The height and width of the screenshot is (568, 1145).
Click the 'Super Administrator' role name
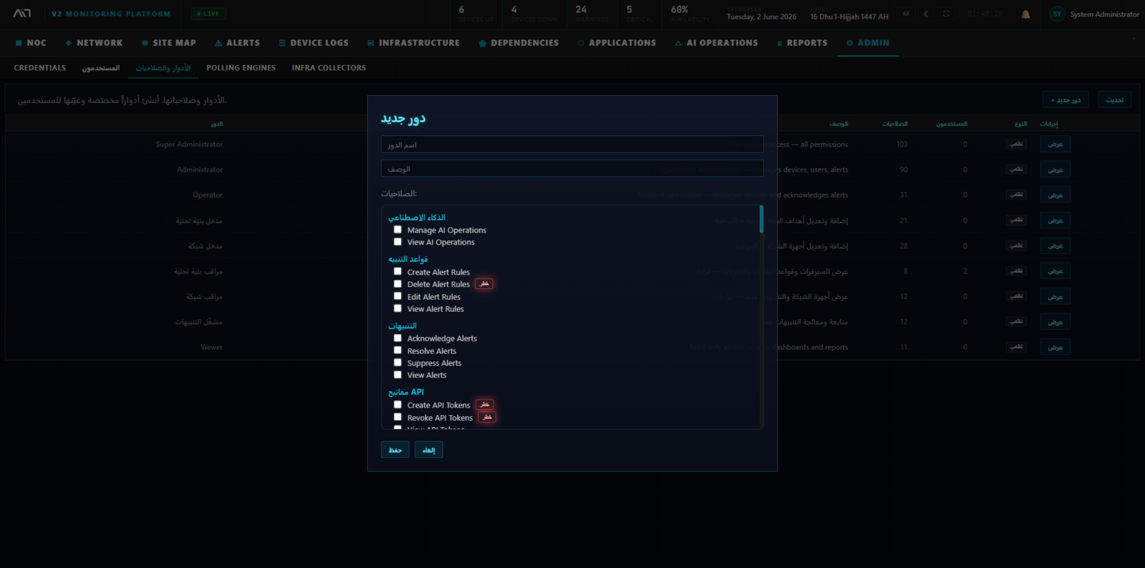point(189,145)
